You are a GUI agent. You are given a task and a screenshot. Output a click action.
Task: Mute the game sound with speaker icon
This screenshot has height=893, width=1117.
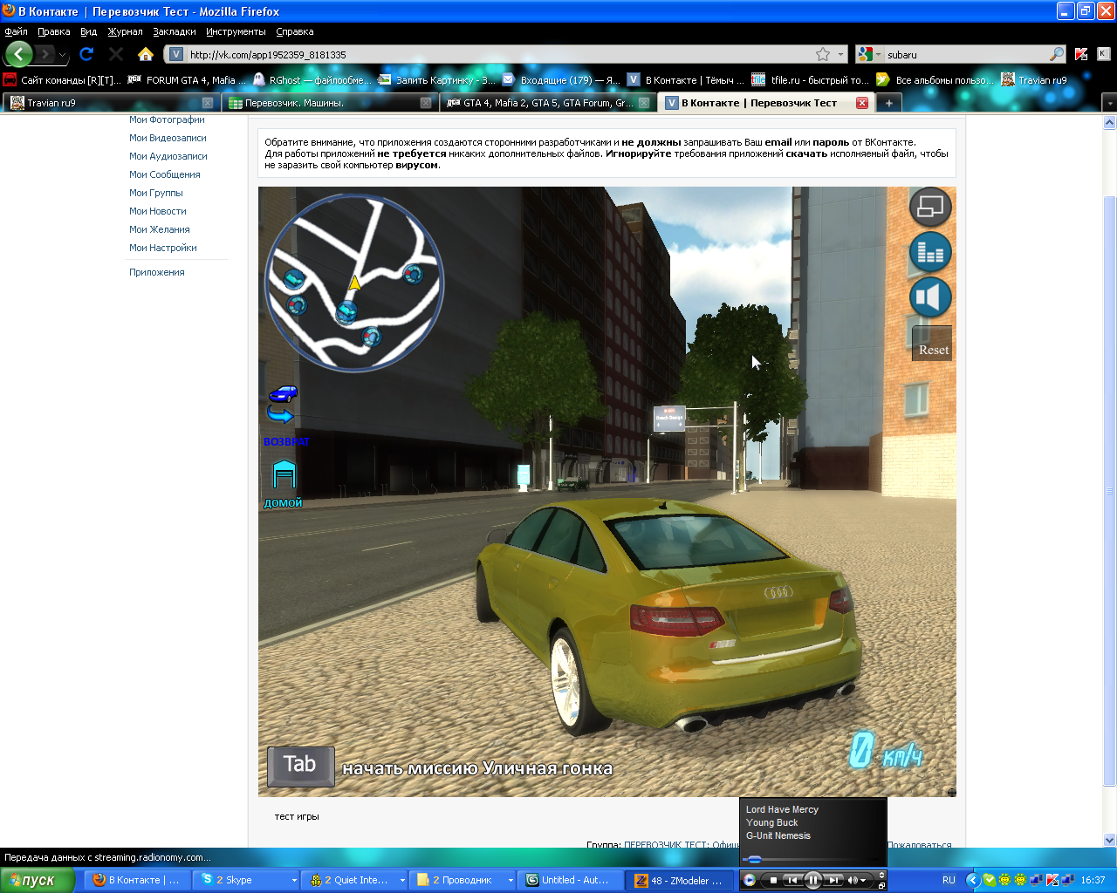click(x=930, y=298)
